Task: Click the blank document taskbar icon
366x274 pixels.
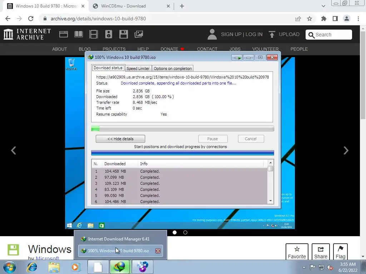Action: tap(98, 267)
